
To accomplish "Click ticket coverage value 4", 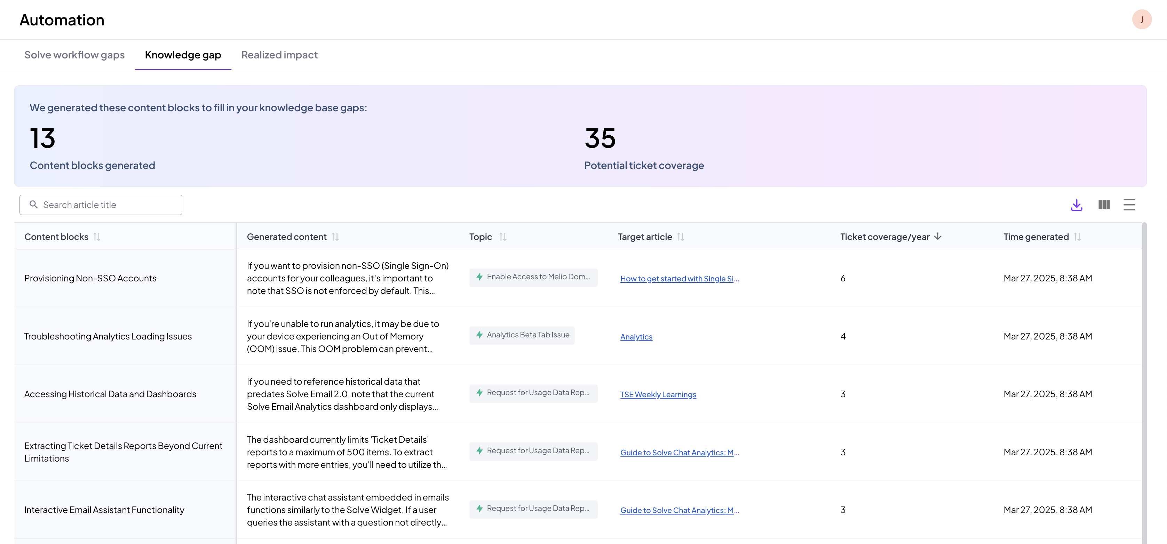I will [843, 336].
